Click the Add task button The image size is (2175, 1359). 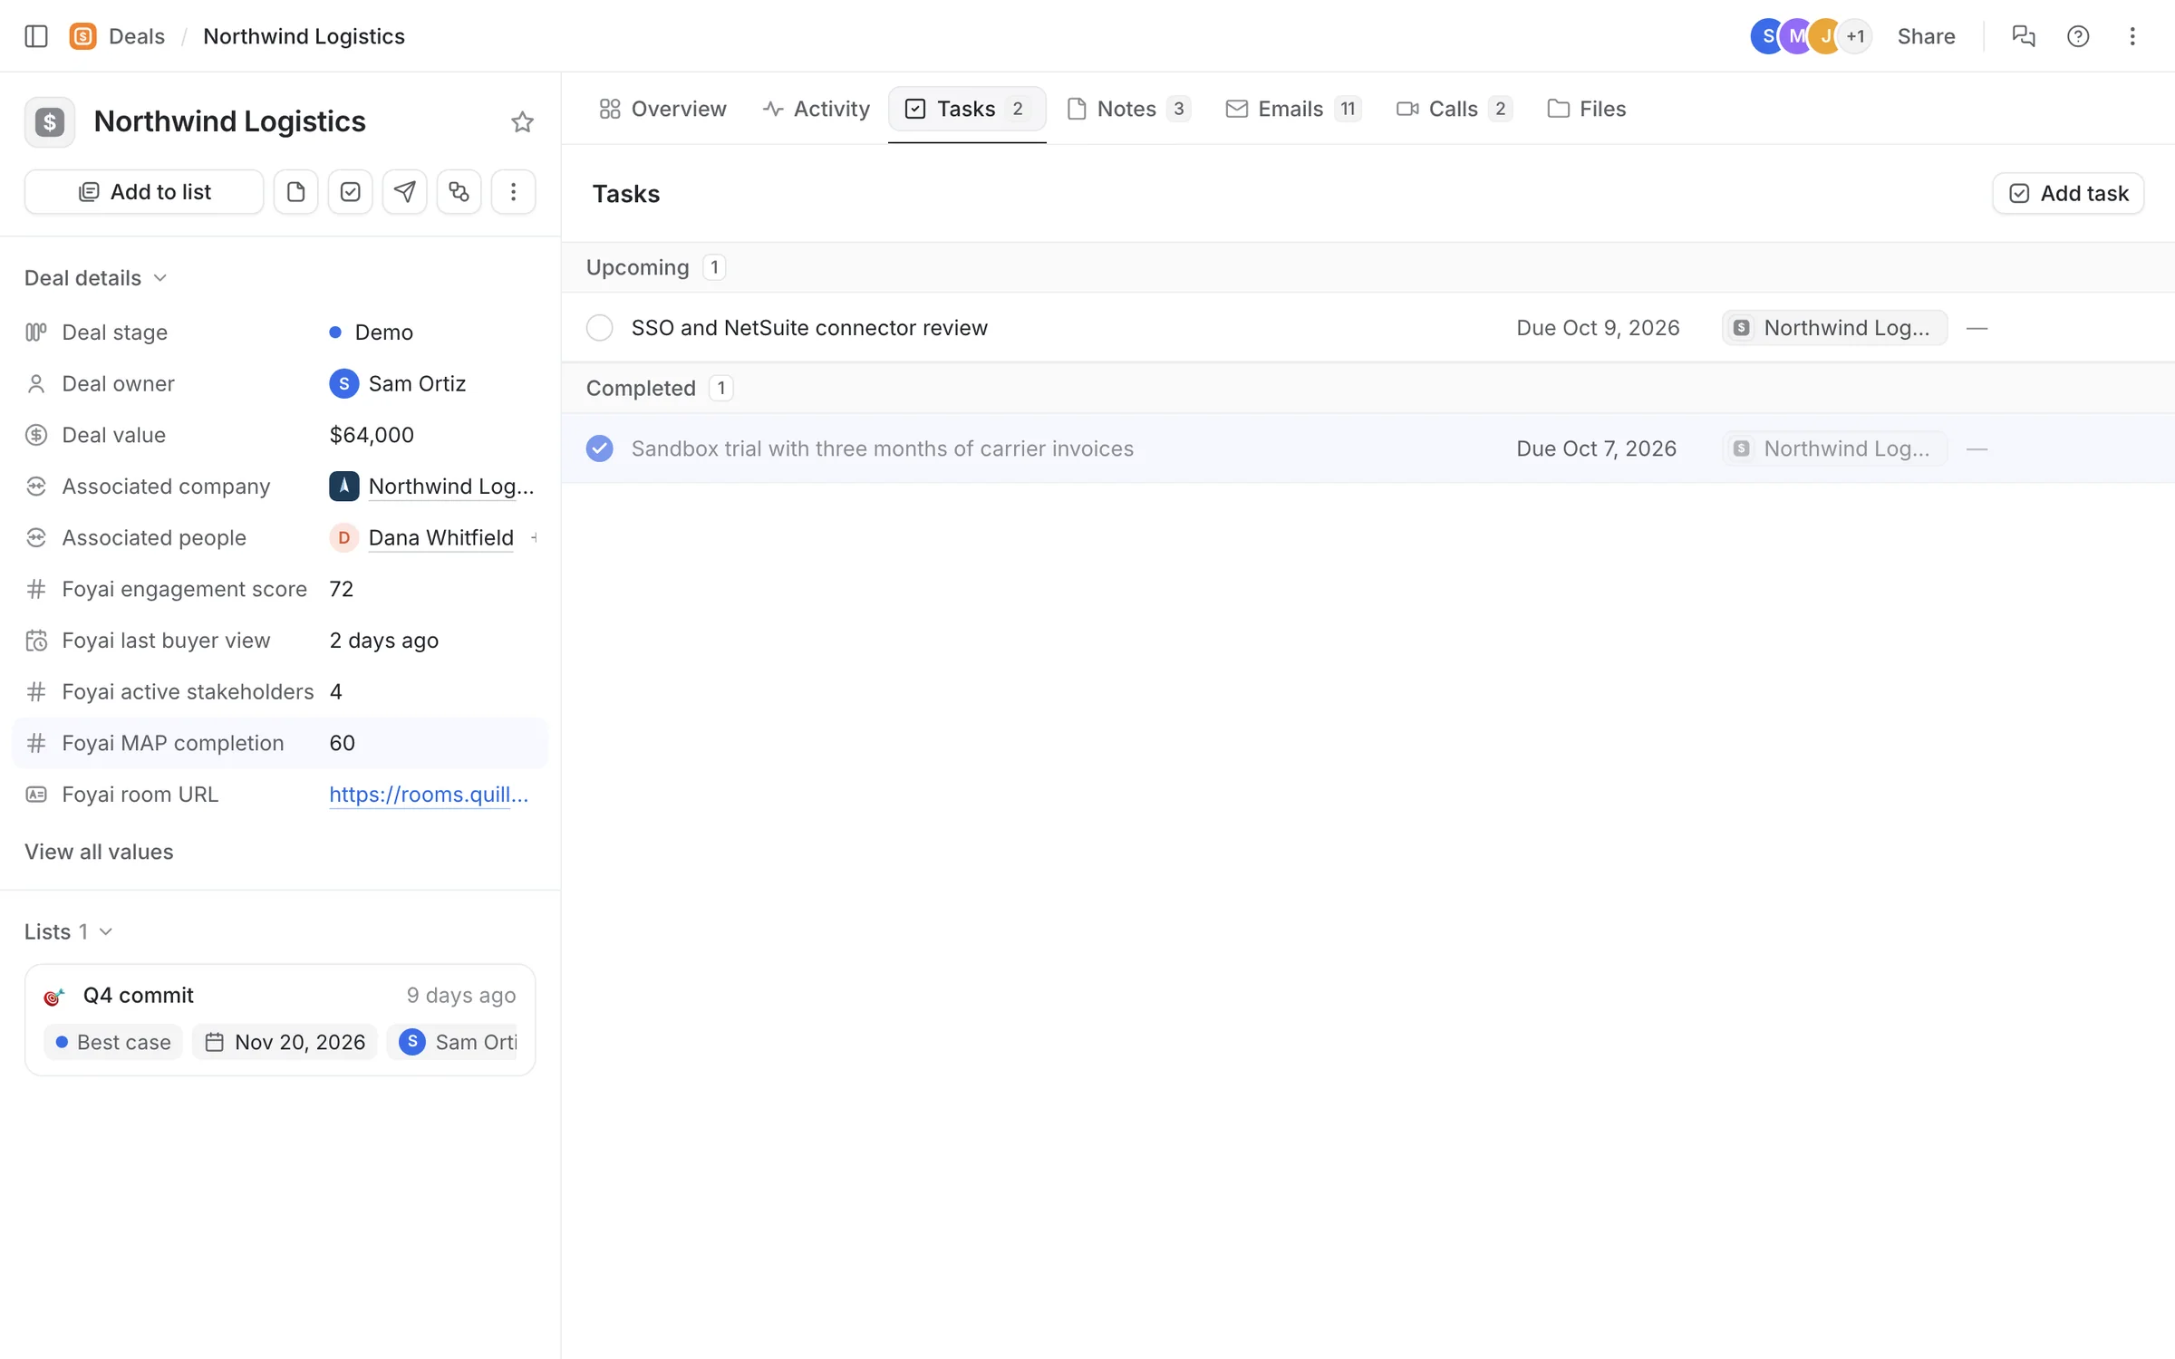(x=2068, y=193)
